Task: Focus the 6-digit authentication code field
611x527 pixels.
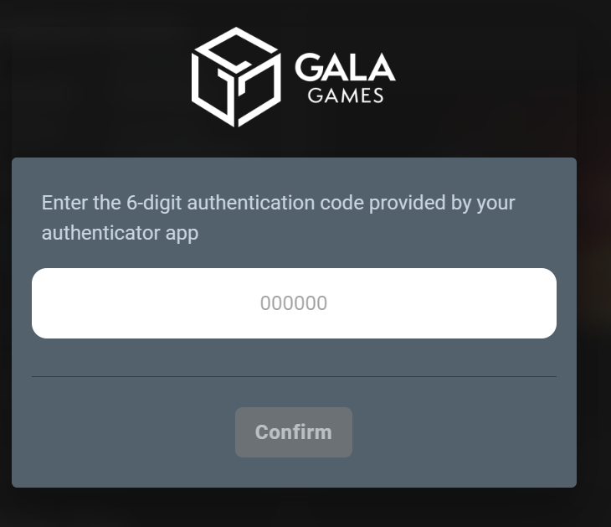Action: pyautogui.click(x=294, y=303)
